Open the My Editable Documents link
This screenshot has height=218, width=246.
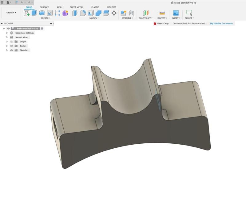coord(221,23)
